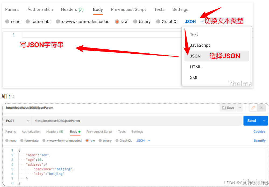Click the blue Send button

click(252, 121)
